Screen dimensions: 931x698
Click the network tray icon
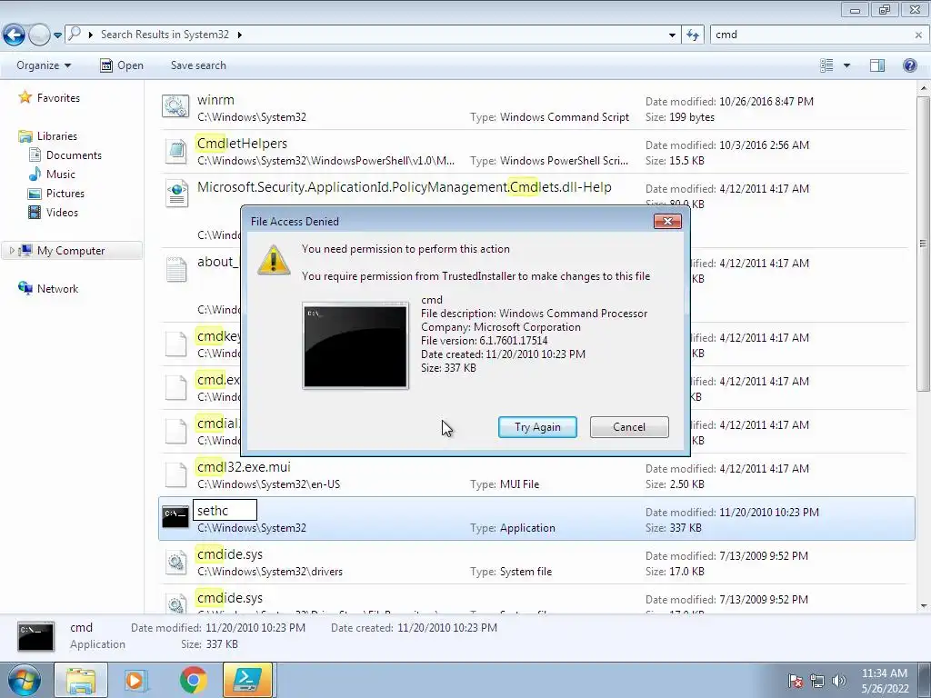point(817,681)
